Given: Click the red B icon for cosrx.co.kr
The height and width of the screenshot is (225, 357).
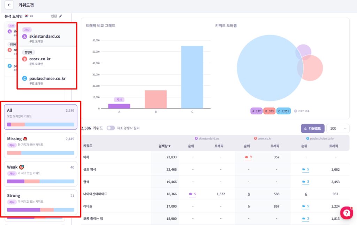Looking at the screenshot, I should pyautogui.click(x=24, y=59).
